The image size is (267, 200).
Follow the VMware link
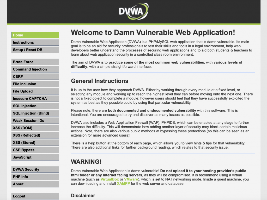tap(131, 179)
